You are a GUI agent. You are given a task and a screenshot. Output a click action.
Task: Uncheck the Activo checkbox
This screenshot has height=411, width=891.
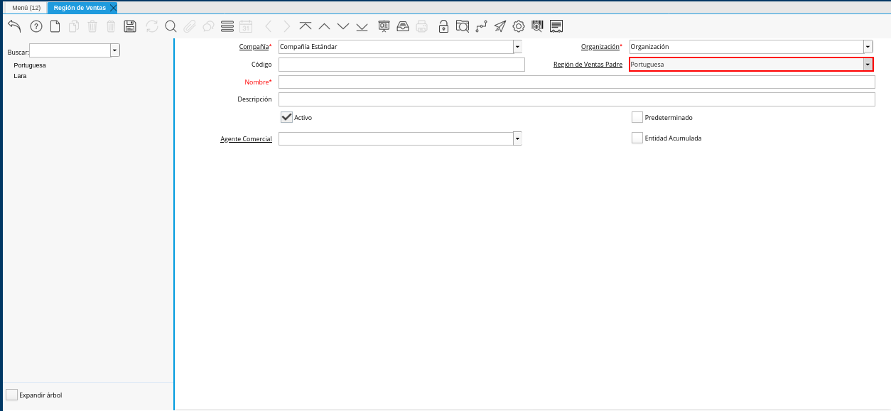tap(286, 117)
